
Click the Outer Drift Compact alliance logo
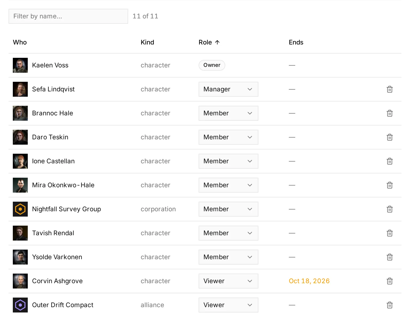tap(20, 305)
